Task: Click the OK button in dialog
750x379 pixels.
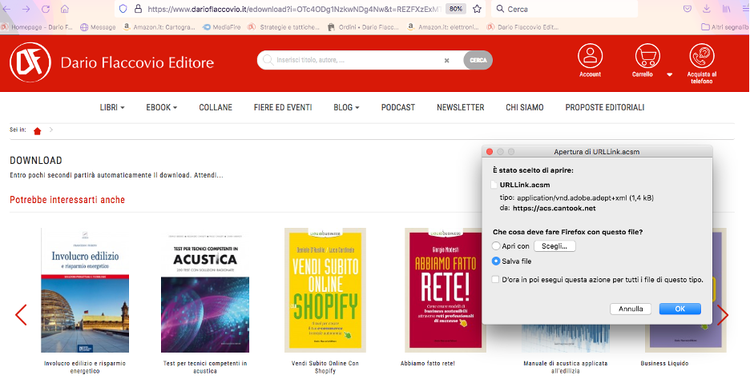Action: tap(679, 309)
